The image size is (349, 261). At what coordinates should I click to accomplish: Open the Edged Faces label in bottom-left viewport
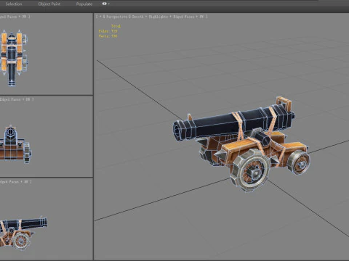click(10, 181)
